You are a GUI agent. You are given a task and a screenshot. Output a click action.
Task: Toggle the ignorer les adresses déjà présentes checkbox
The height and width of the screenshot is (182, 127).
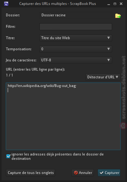(x=8, y=156)
